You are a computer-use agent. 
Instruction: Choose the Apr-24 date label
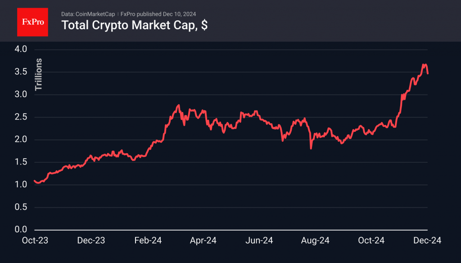203,241
